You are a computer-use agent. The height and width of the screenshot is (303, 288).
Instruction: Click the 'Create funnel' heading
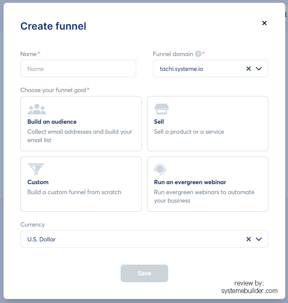[x=53, y=26]
